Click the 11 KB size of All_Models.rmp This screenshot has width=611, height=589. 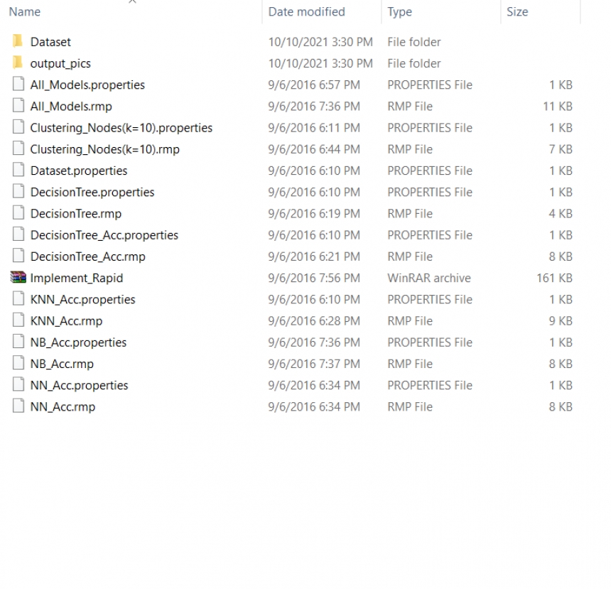tap(558, 107)
